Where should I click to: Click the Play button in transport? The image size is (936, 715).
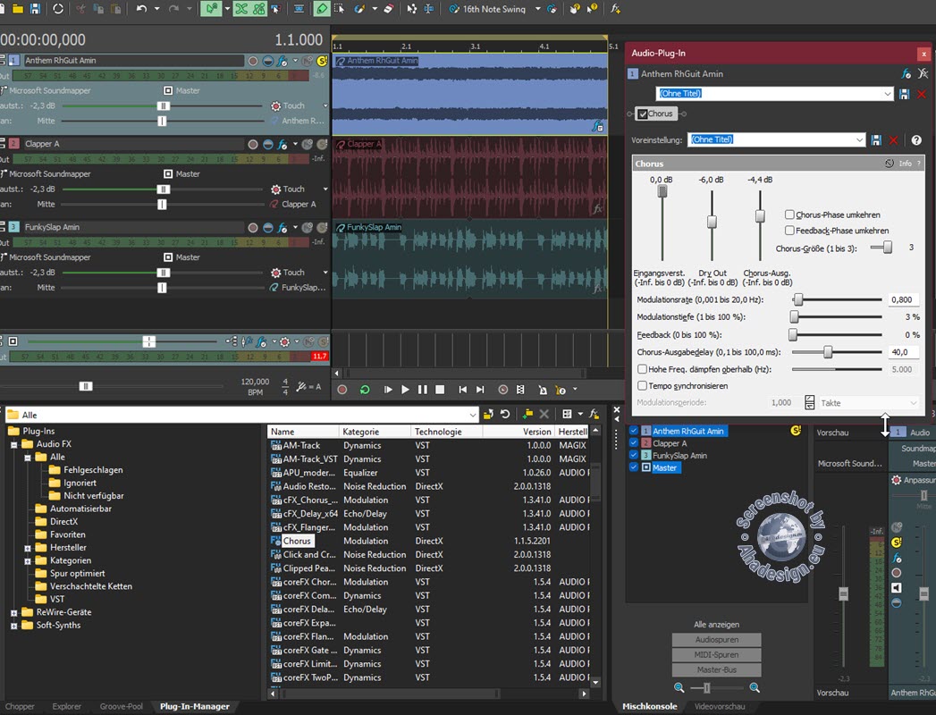pos(405,390)
